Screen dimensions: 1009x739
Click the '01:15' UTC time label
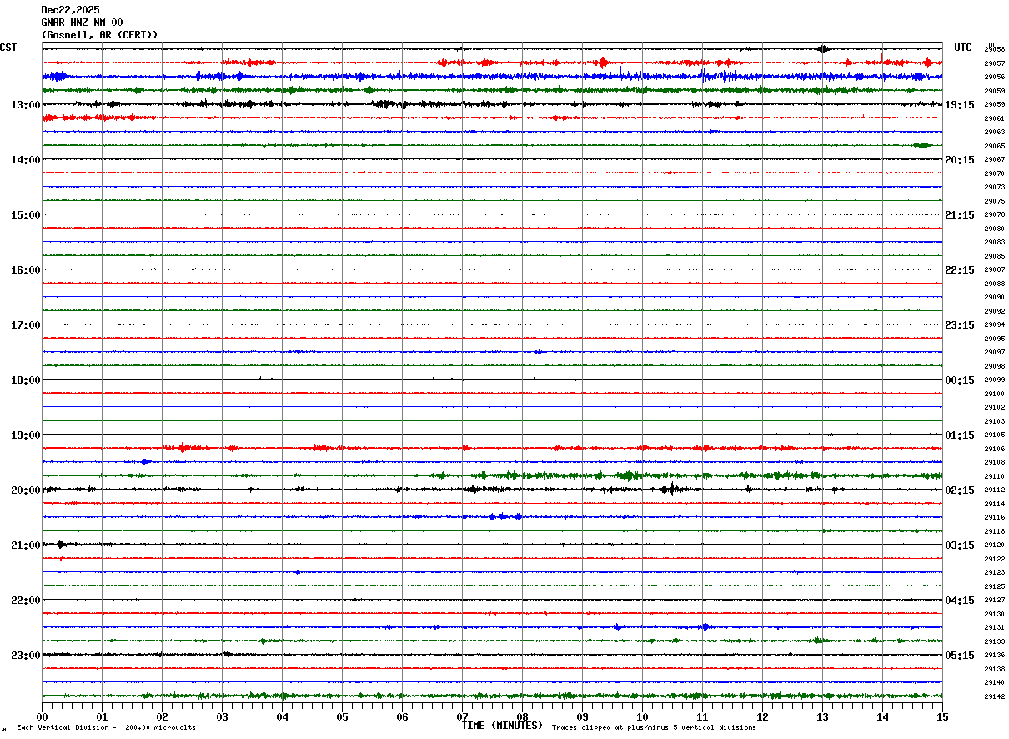[x=960, y=435]
